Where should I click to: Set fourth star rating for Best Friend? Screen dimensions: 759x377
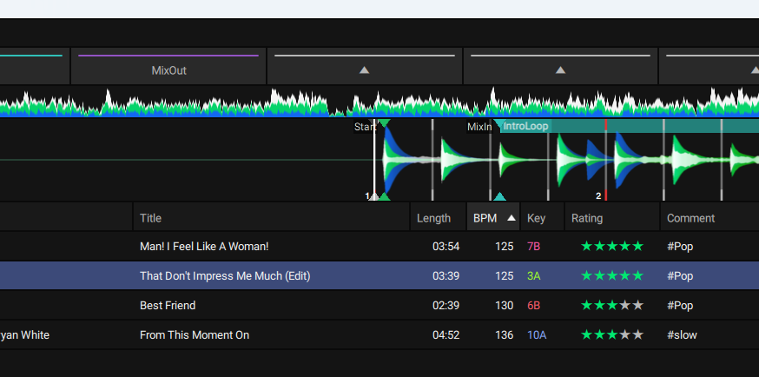coord(625,306)
